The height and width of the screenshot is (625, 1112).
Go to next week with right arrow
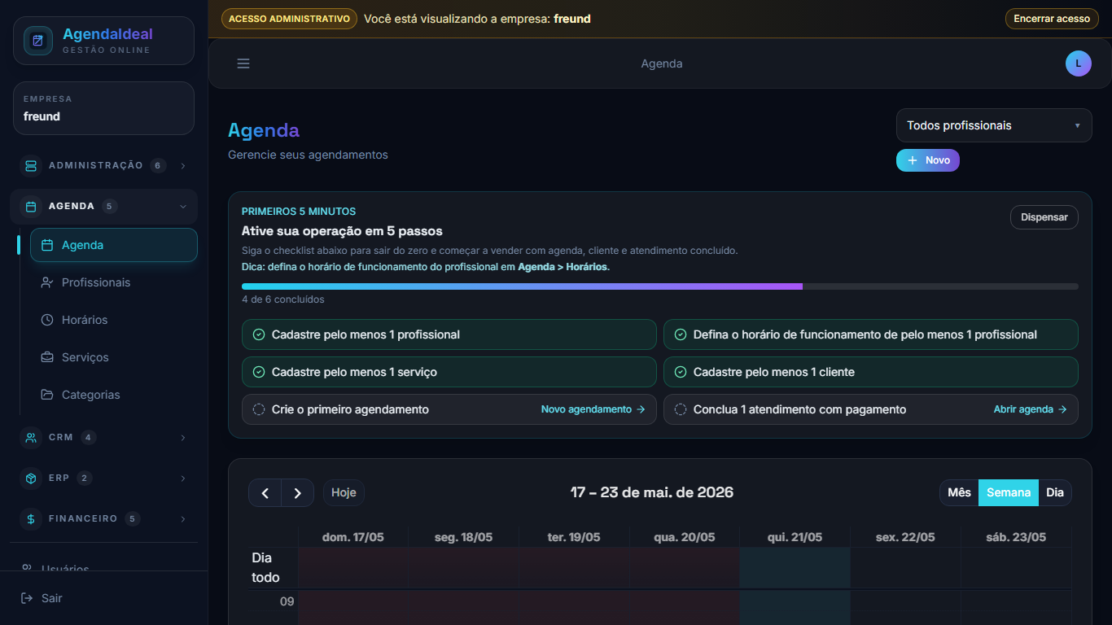298,493
